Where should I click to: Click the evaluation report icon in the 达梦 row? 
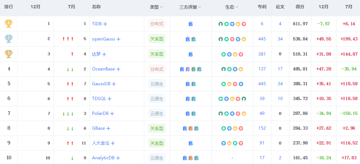coord(190,54)
